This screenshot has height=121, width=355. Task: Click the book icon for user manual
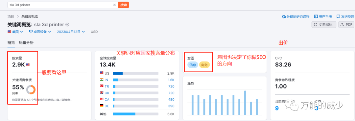point(316,16)
